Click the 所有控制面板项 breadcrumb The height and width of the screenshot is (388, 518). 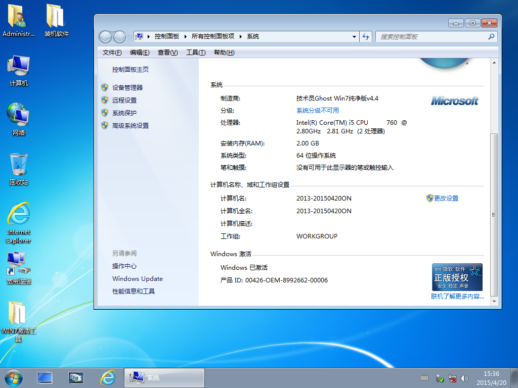pyautogui.click(x=213, y=36)
